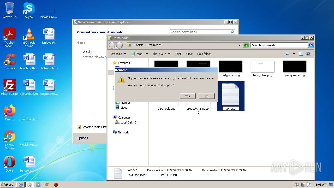Click Name column header in View Downloads

click(81, 43)
